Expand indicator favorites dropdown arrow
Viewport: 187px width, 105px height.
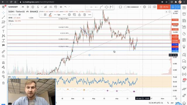(41, 7)
